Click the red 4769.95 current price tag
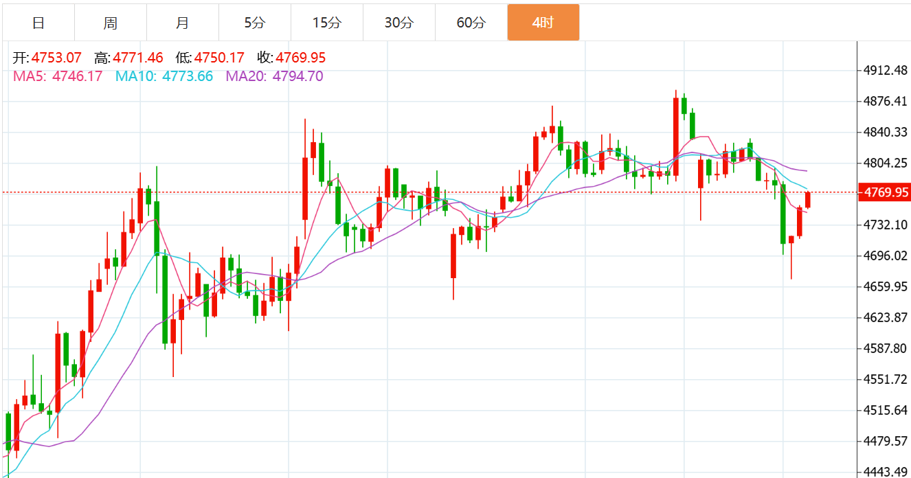The height and width of the screenshot is (478, 911). tap(885, 192)
